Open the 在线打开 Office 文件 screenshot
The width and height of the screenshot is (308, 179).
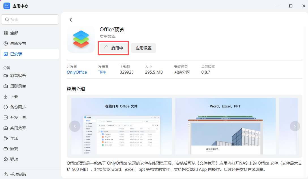point(121,126)
